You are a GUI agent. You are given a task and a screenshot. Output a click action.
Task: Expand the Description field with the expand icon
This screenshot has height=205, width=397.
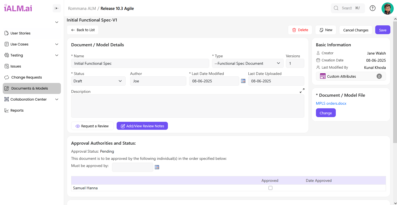point(302,91)
